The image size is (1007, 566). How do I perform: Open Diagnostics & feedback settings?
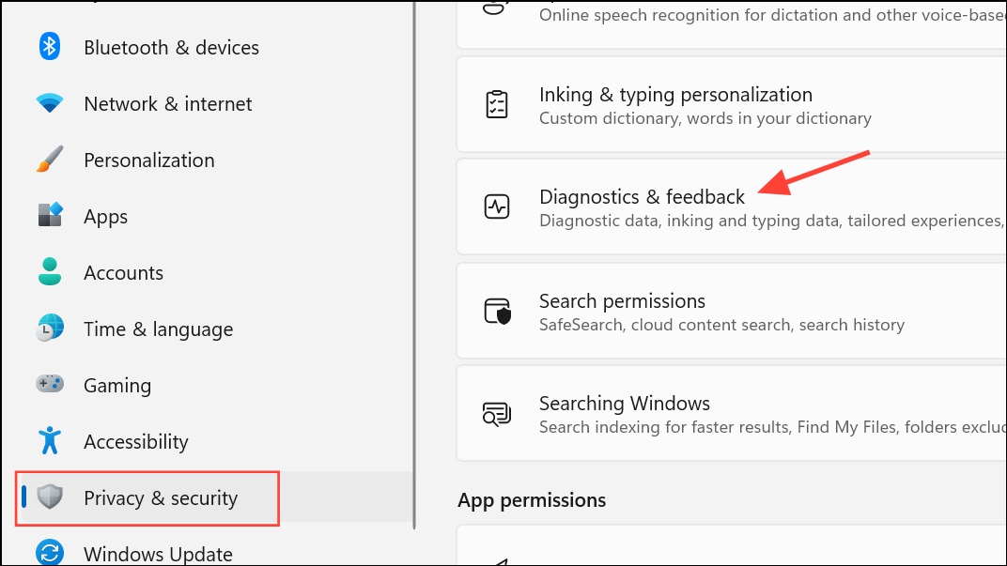click(x=732, y=207)
